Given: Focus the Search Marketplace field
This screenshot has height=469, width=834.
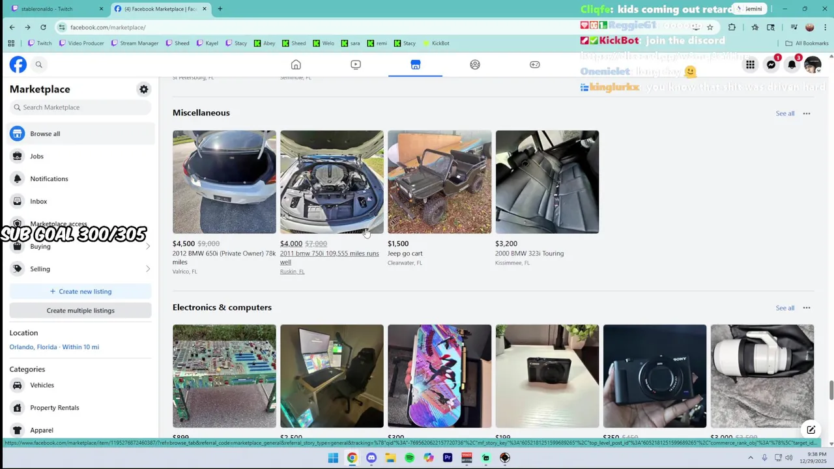Looking at the screenshot, I should click(x=81, y=107).
